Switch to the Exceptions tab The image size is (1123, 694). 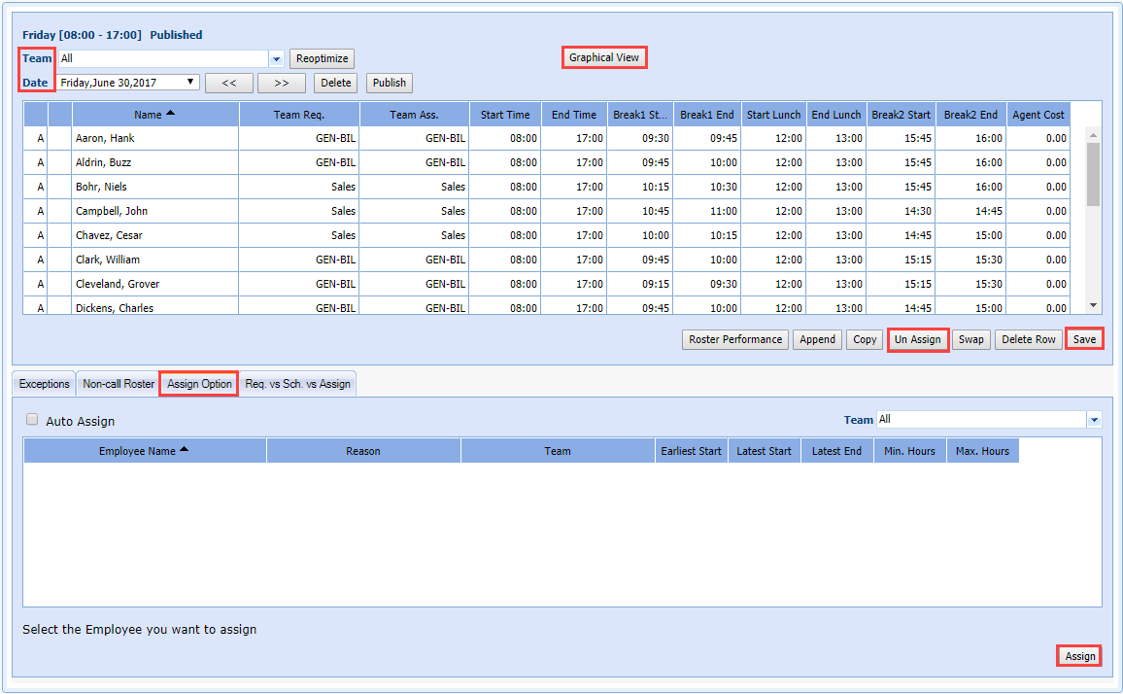click(x=45, y=384)
